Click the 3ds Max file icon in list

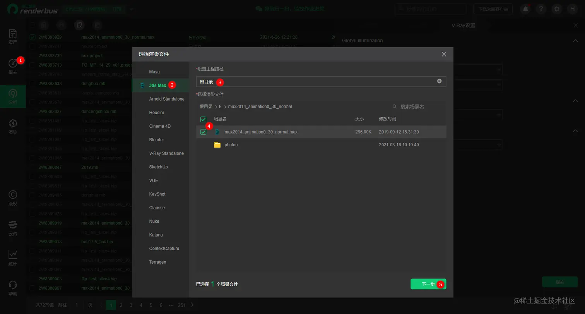pos(217,132)
